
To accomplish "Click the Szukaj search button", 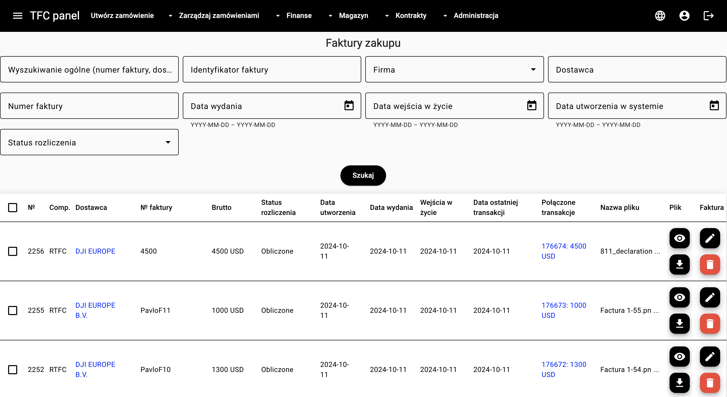I will tap(363, 175).
